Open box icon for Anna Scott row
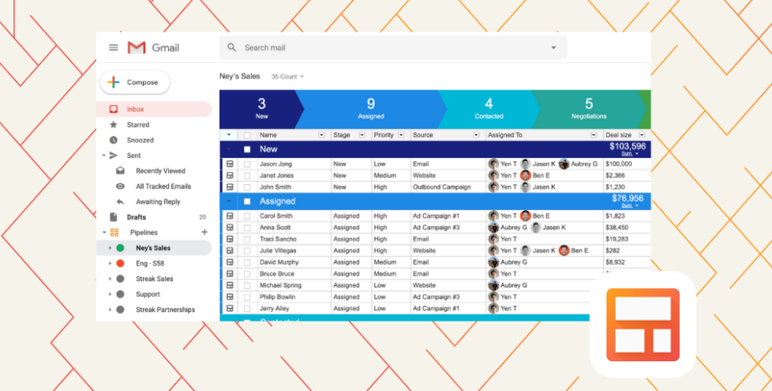This screenshot has height=391, width=772. pos(230,227)
